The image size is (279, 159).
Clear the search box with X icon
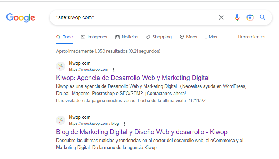[x=221, y=17]
